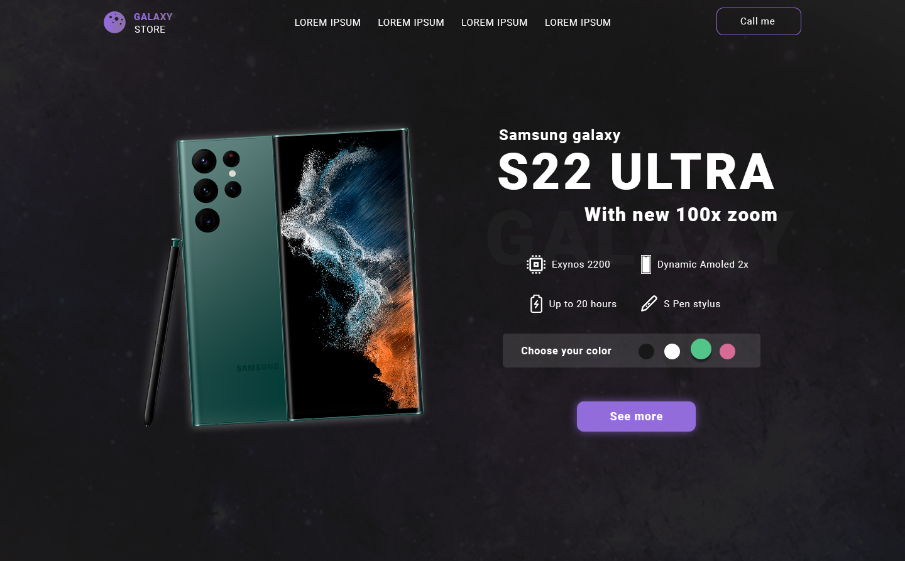905x561 pixels.
Task: Click the Exynos 2200 processor chip icon
Action: [536, 264]
